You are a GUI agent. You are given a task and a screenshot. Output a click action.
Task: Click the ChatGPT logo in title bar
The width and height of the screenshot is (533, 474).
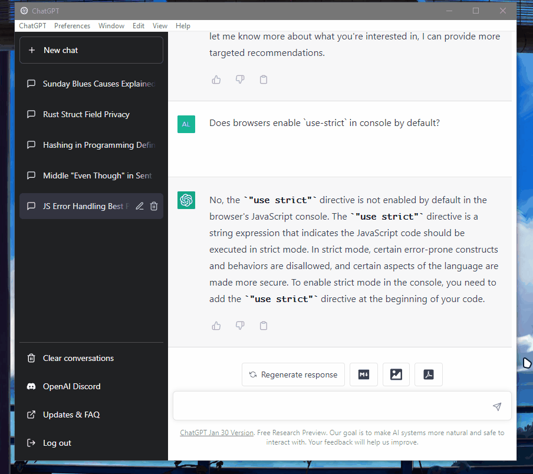click(24, 11)
